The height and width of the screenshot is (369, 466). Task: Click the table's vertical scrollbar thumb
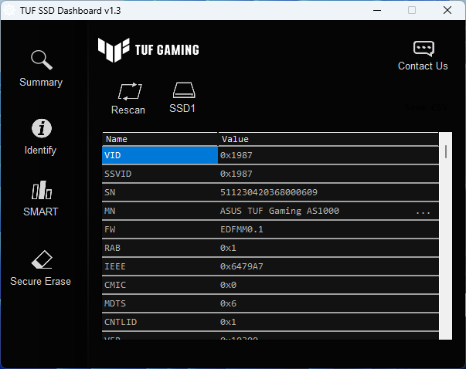(445, 152)
